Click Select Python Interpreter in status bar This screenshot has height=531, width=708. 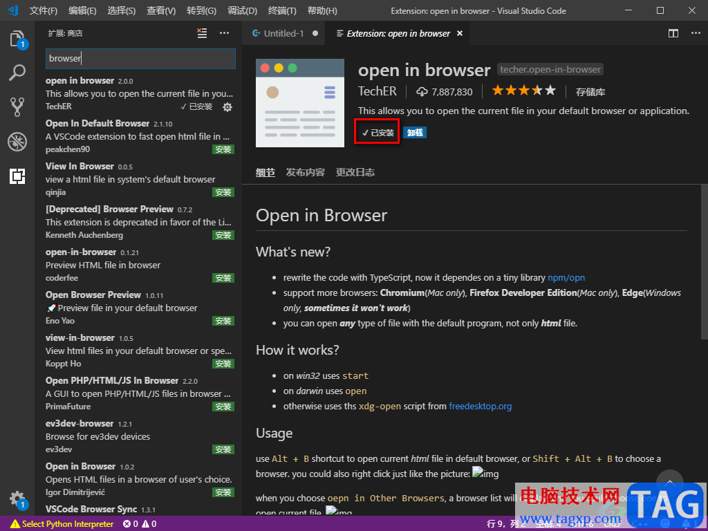62,524
